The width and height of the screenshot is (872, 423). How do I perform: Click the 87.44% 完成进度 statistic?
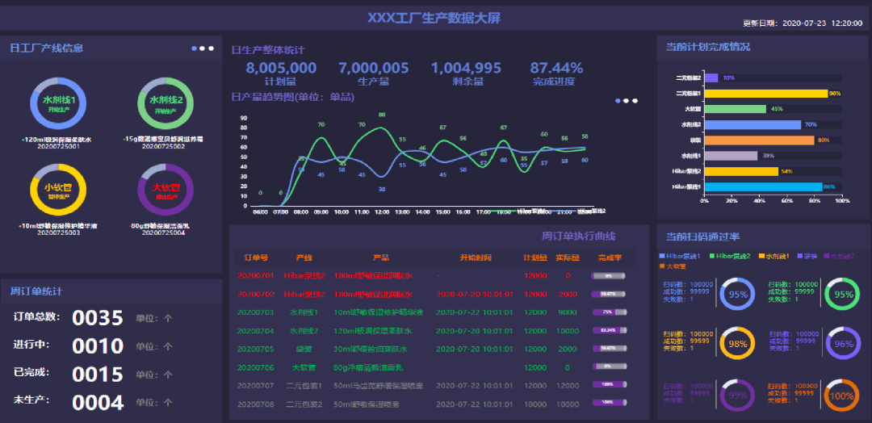click(x=556, y=69)
